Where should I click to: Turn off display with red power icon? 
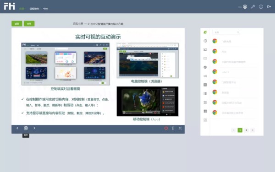pyautogui.click(x=166, y=128)
